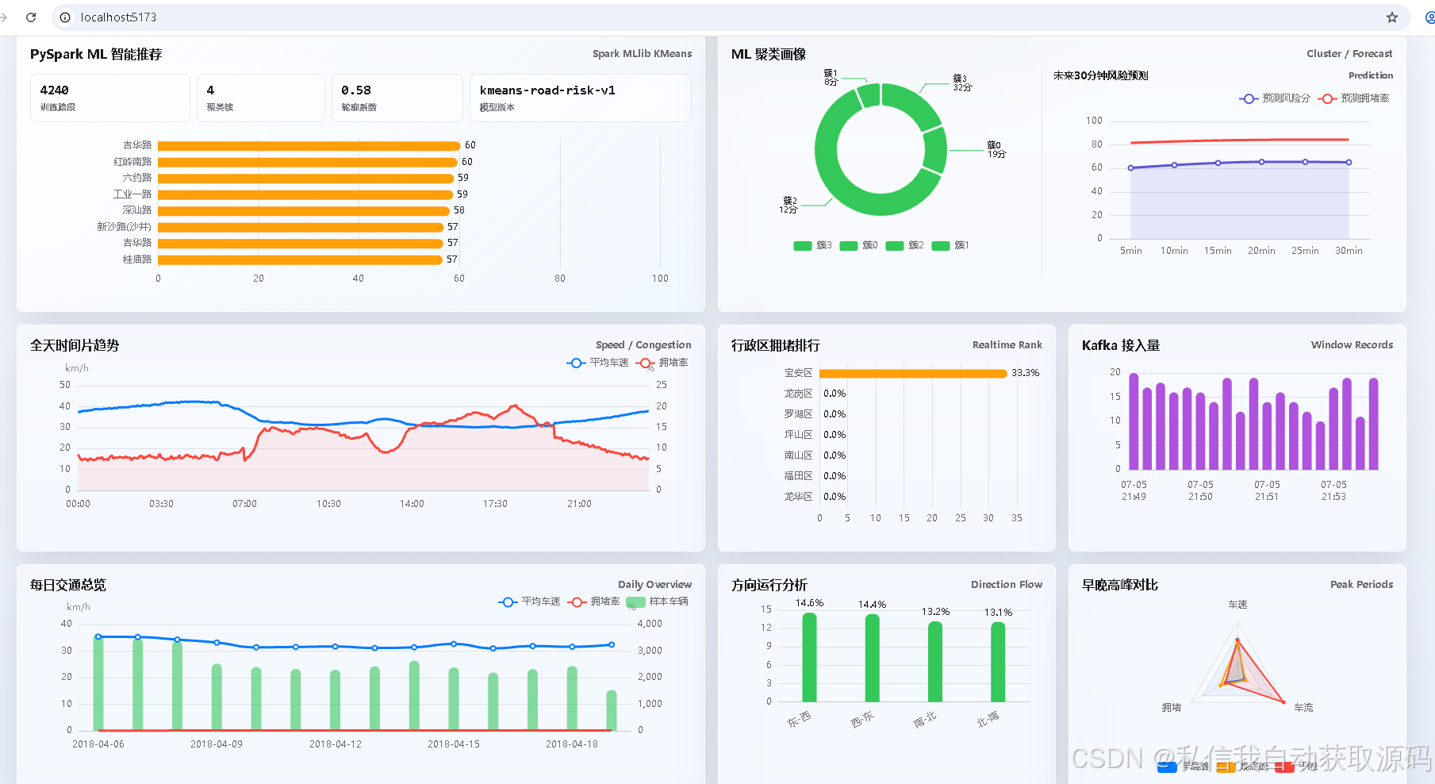1435x784 pixels.
Task: Select the kmeans-road-risk-v1 模型版本 card
Action: 581,98
